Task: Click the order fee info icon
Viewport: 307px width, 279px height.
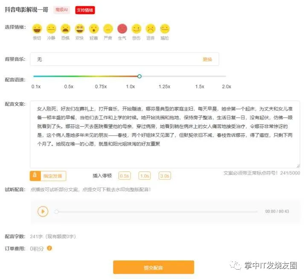Action: pyautogui.click(x=49, y=248)
